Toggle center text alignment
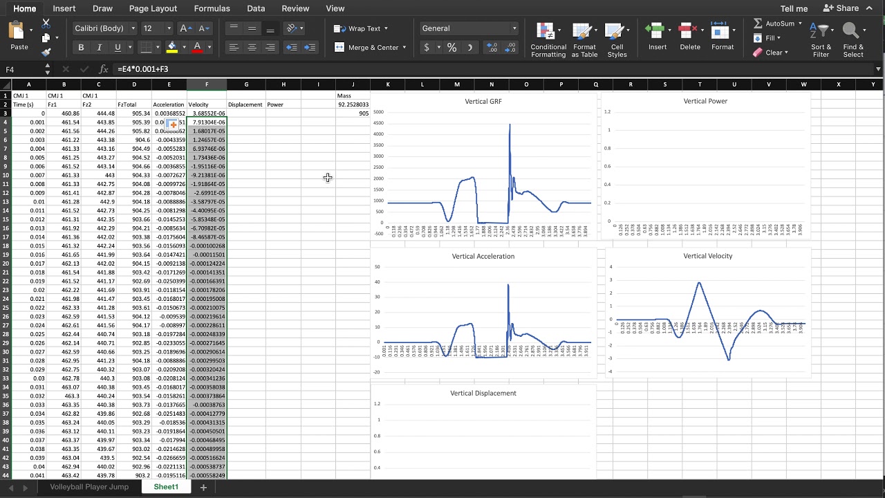 click(252, 47)
